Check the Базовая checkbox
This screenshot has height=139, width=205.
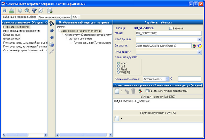(x=170, y=29)
